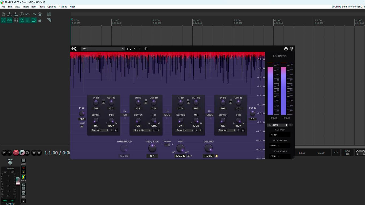Click the plugin K logo
The image size is (365, 205).
pyautogui.click(x=74, y=49)
